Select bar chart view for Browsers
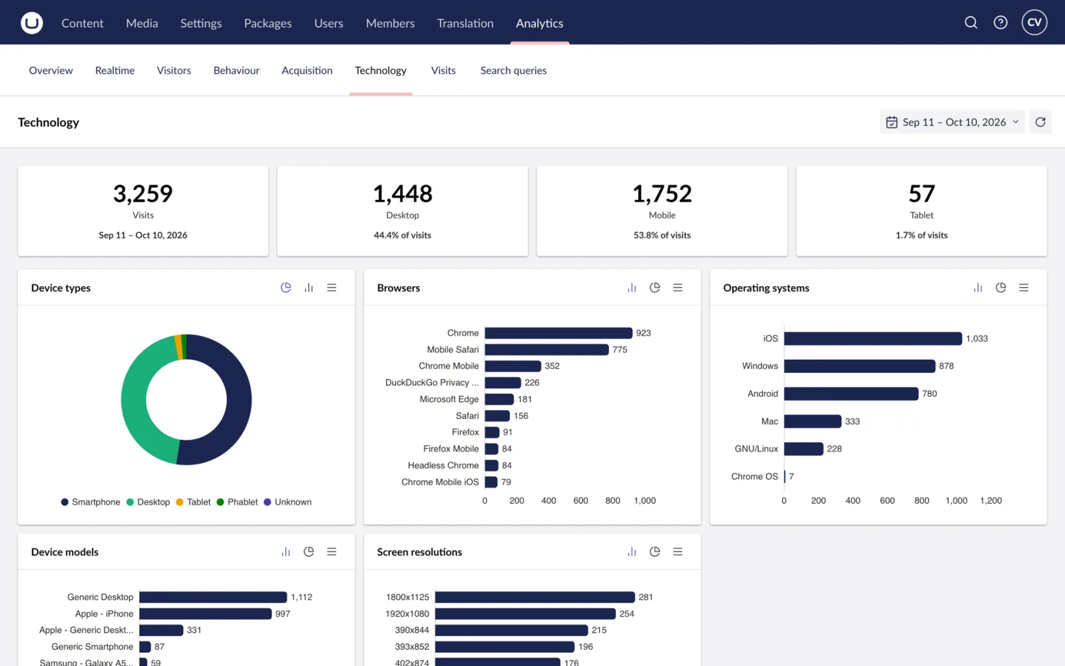This screenshot has width=1065, height=666. 632,288
